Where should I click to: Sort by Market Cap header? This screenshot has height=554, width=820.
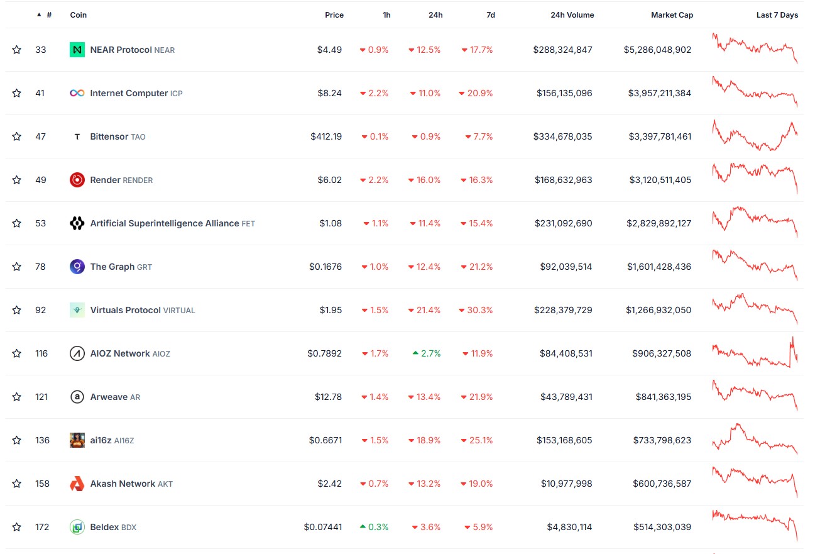(672, 15)
